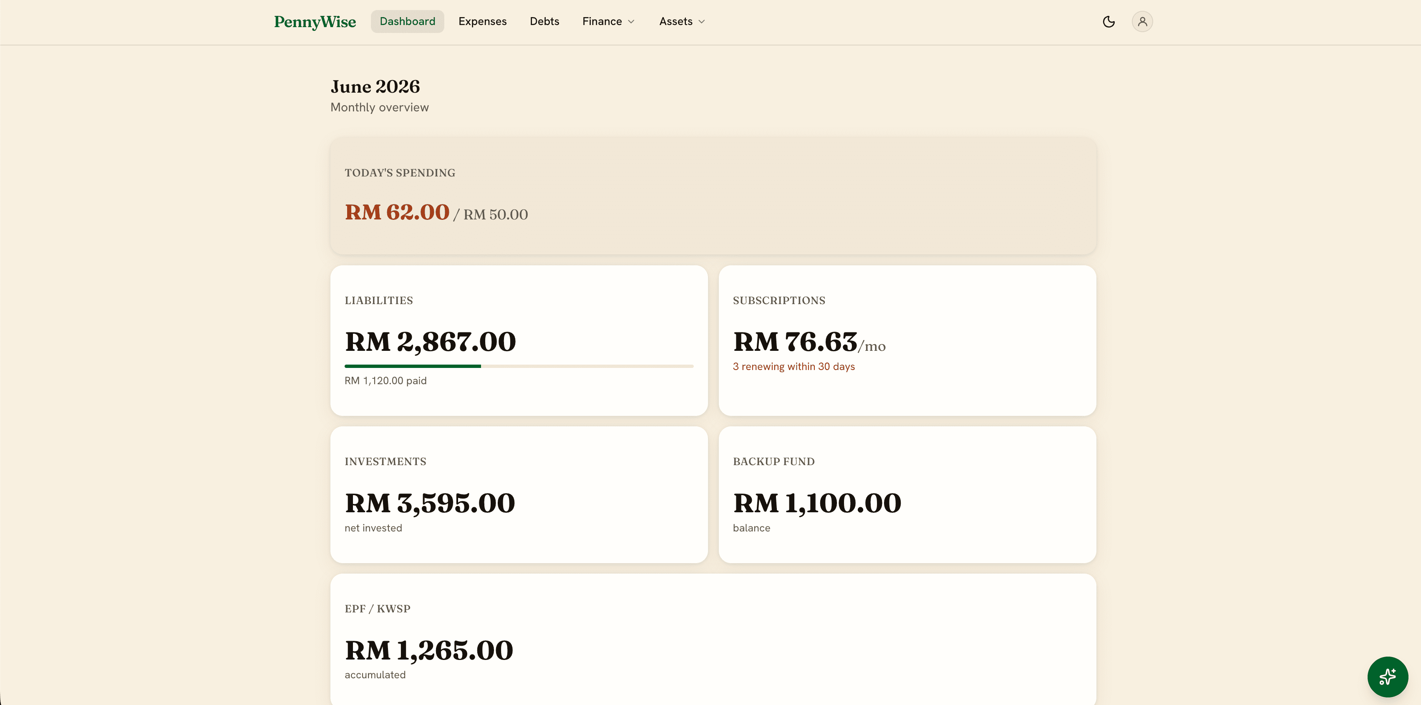
Task: Switch to the Dashboard tab
Action: coord(407,22)
